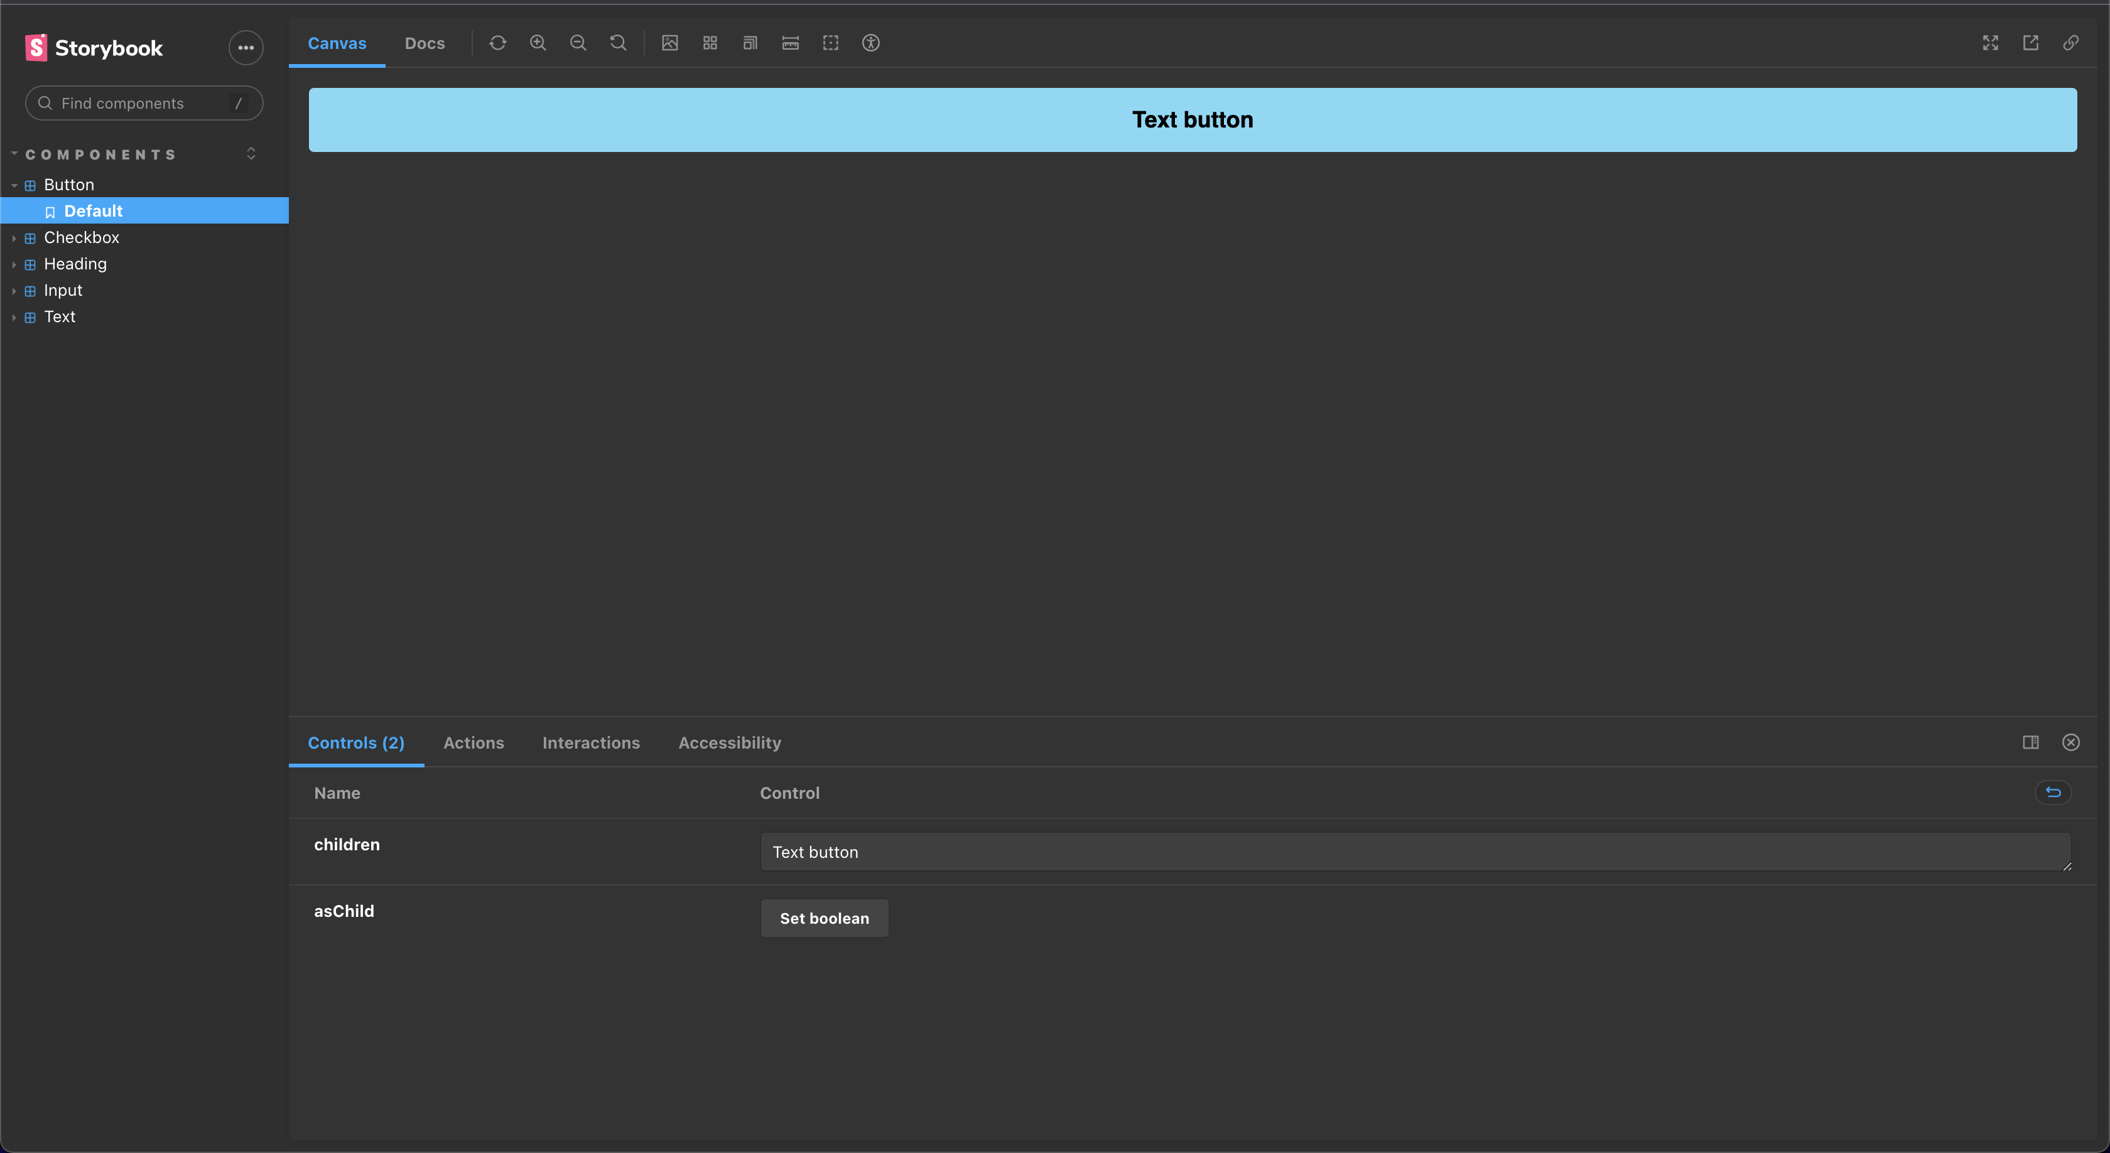This screenshot has width=2110, height=1153.
Task: Zoom out of the canvas
Action: click(x=578, y=43)
